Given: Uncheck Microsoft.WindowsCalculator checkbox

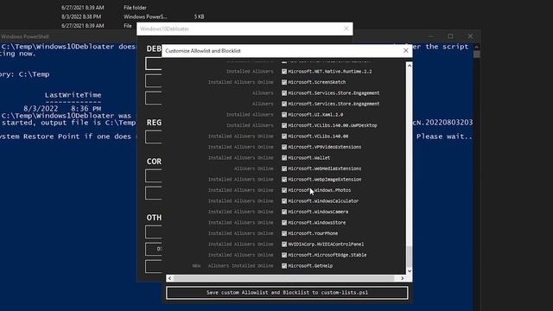Looking at the screenshot, I should [284, 201].
